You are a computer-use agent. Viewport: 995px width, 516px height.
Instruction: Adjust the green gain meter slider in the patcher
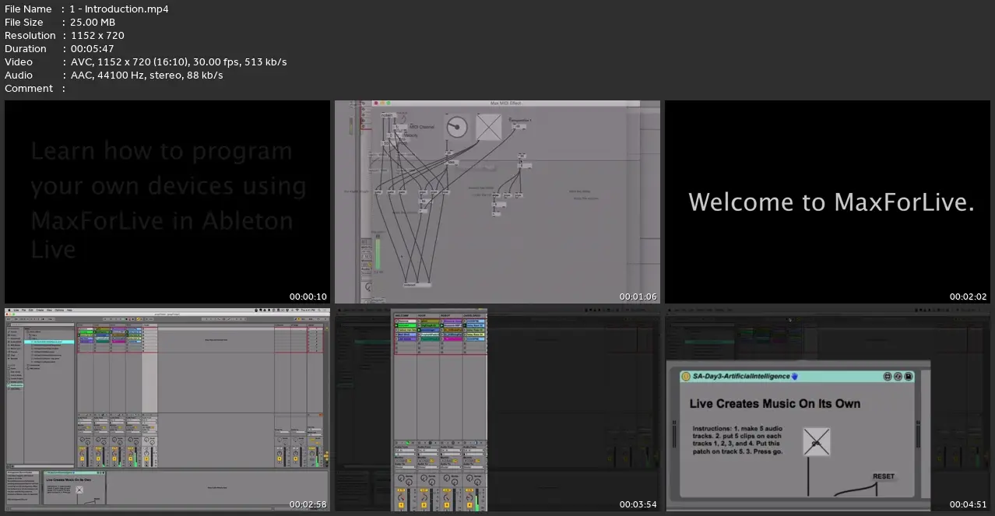point(378,253)
